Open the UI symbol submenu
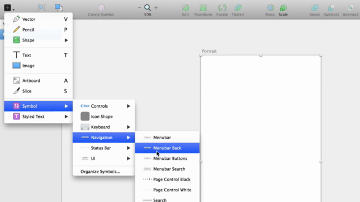The height and width of the screenshot is (202, 360). pyautogui.click(x=103, y=158)
